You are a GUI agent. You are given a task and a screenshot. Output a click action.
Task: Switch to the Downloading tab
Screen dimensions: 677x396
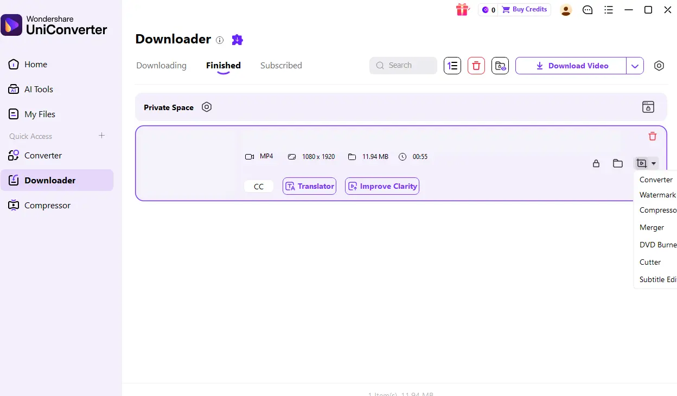pos(161,66)
